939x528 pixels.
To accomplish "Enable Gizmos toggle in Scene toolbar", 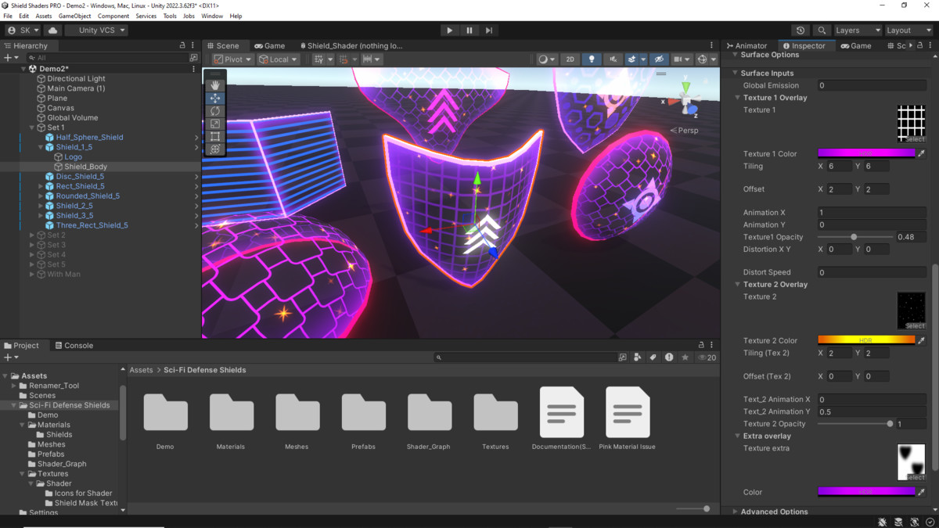I will (703, 59).
